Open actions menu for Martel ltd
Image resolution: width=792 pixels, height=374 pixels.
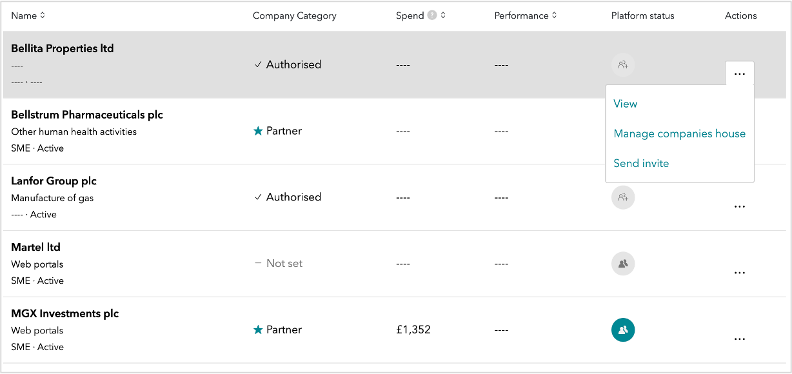click(740, 273)
